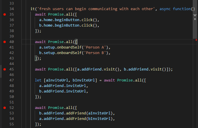The image size is (198, 128).
Task: Click the 'let' keyword on line 47
Action: (38, 80)
